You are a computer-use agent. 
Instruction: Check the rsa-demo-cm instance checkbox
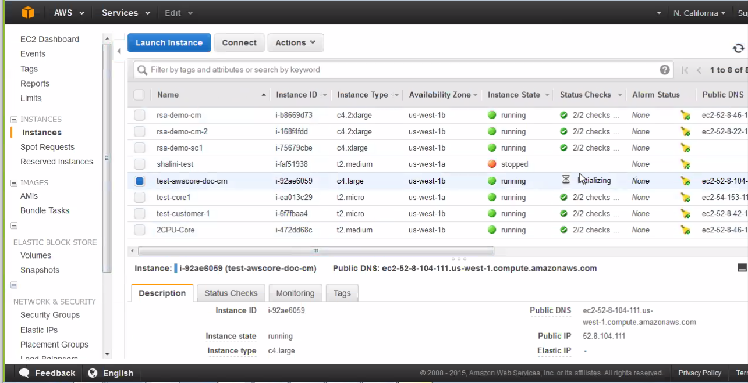click(x=140, y=115)
